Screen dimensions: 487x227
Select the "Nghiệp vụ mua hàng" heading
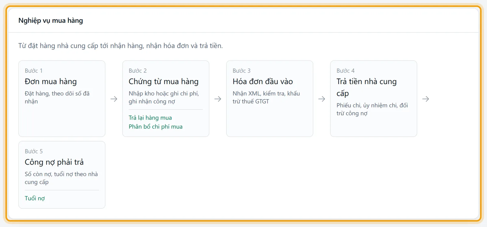click(51, 20)
